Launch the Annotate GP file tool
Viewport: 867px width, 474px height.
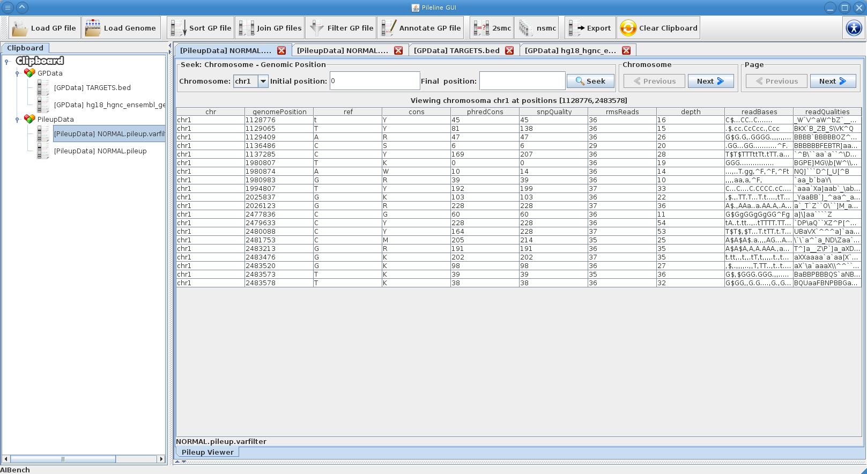click(421, 28)
